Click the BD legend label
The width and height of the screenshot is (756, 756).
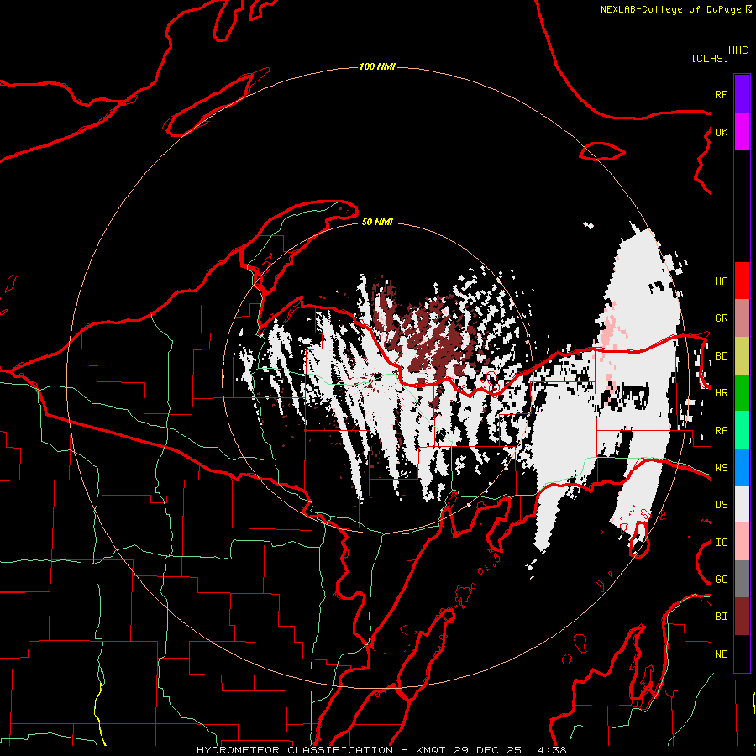(x=721, y=356)
